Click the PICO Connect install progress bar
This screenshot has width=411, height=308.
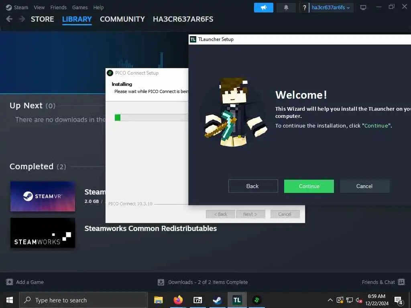[151, 118]
